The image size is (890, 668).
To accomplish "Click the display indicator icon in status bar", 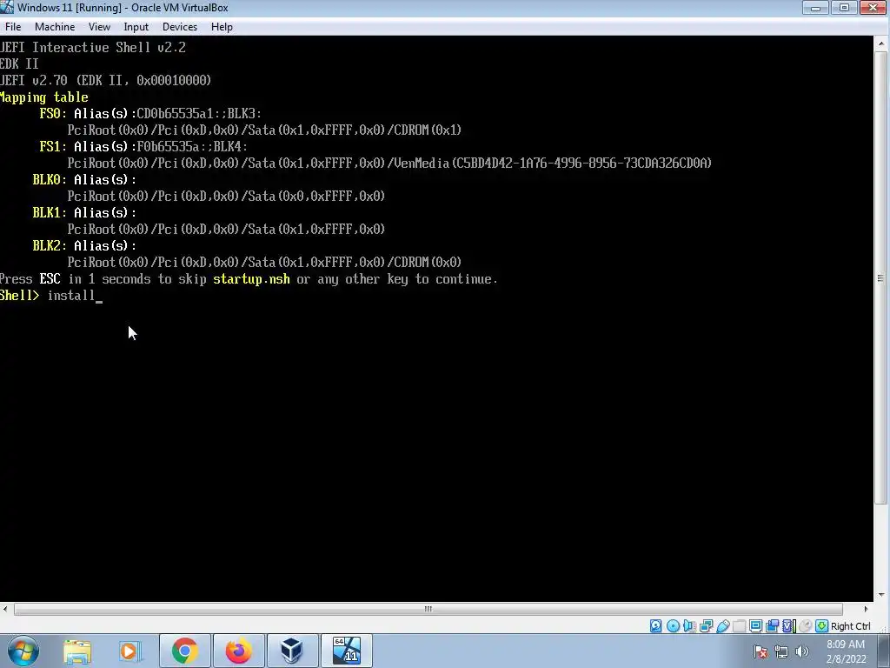I will 755,626.
